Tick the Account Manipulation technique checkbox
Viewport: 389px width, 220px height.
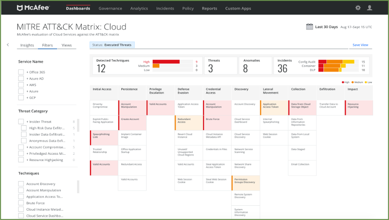pyautogui.click(x=21, y=190)
